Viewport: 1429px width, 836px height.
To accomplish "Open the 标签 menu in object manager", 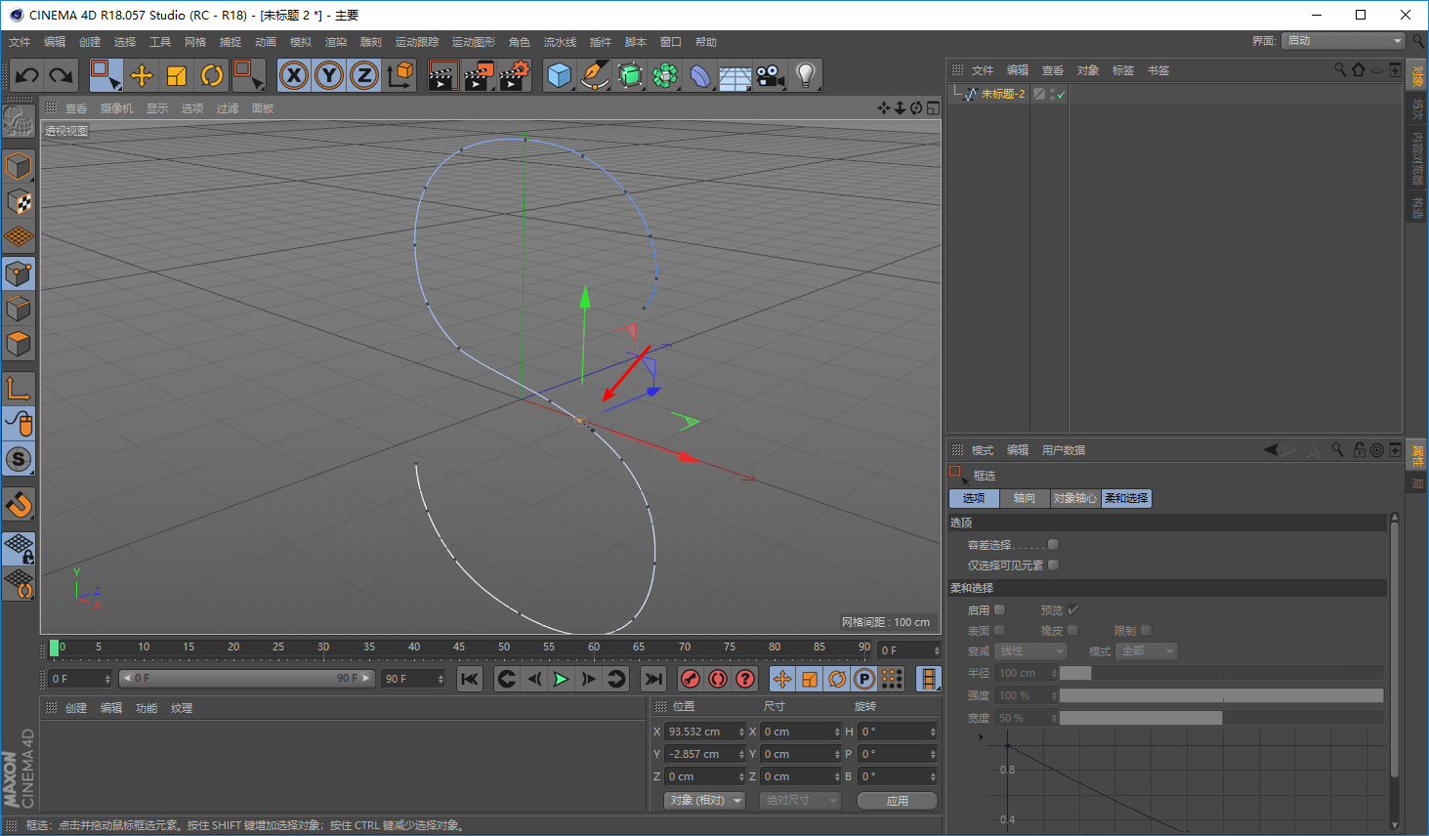I will click(x=1123, y=70).
